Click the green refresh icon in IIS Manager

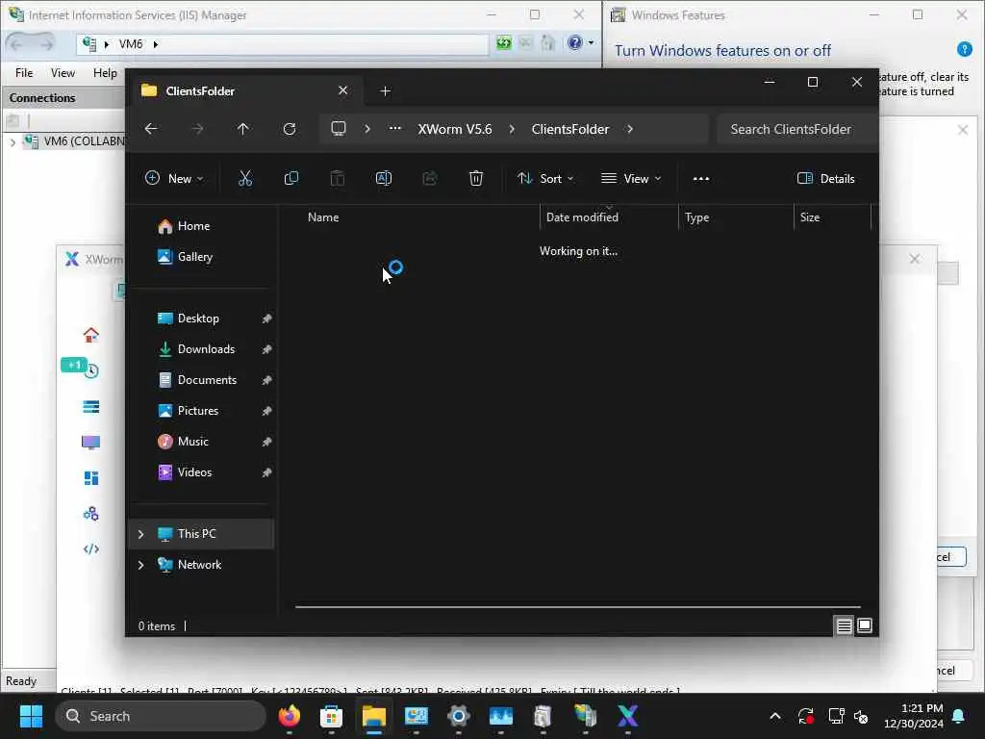[x=504, y=42]
